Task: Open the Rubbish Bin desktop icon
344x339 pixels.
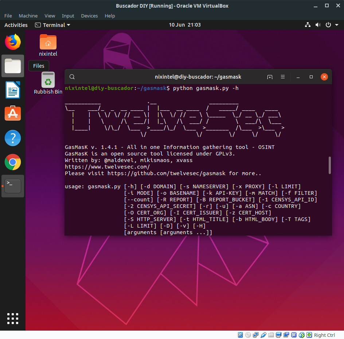Action: click(x=48, y=83)
